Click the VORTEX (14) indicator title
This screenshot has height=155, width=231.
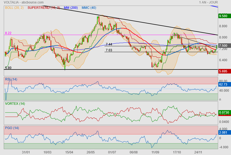[15, 103]
